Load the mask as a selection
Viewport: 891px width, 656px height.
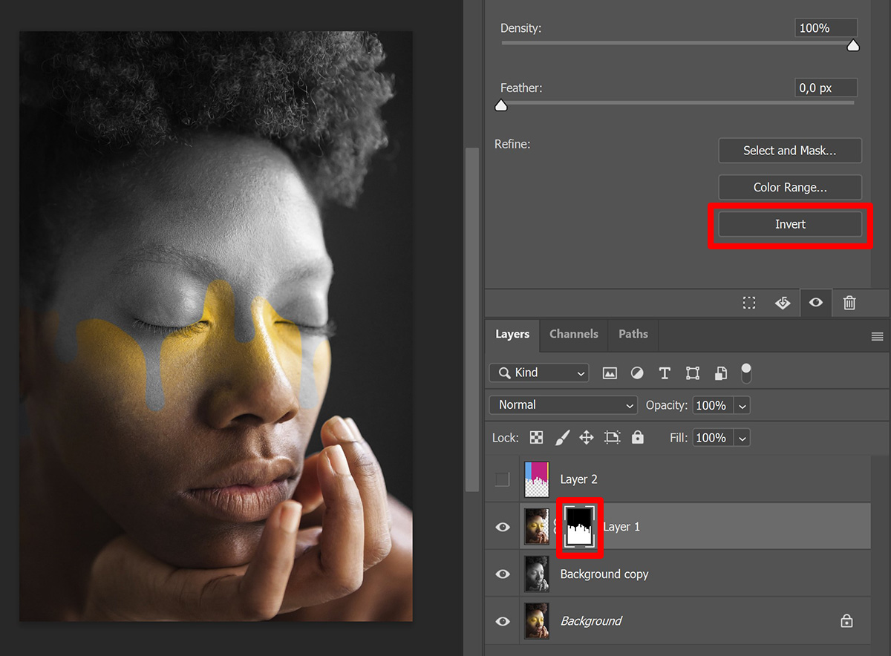point(748,303)
